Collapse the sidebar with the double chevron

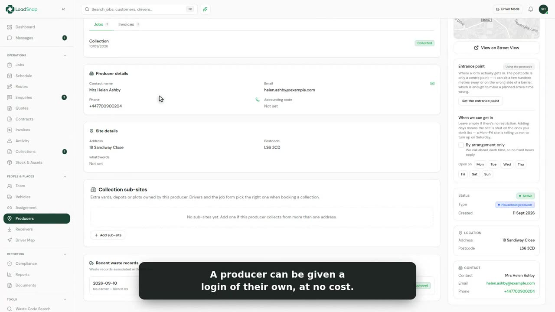point(63,9)
